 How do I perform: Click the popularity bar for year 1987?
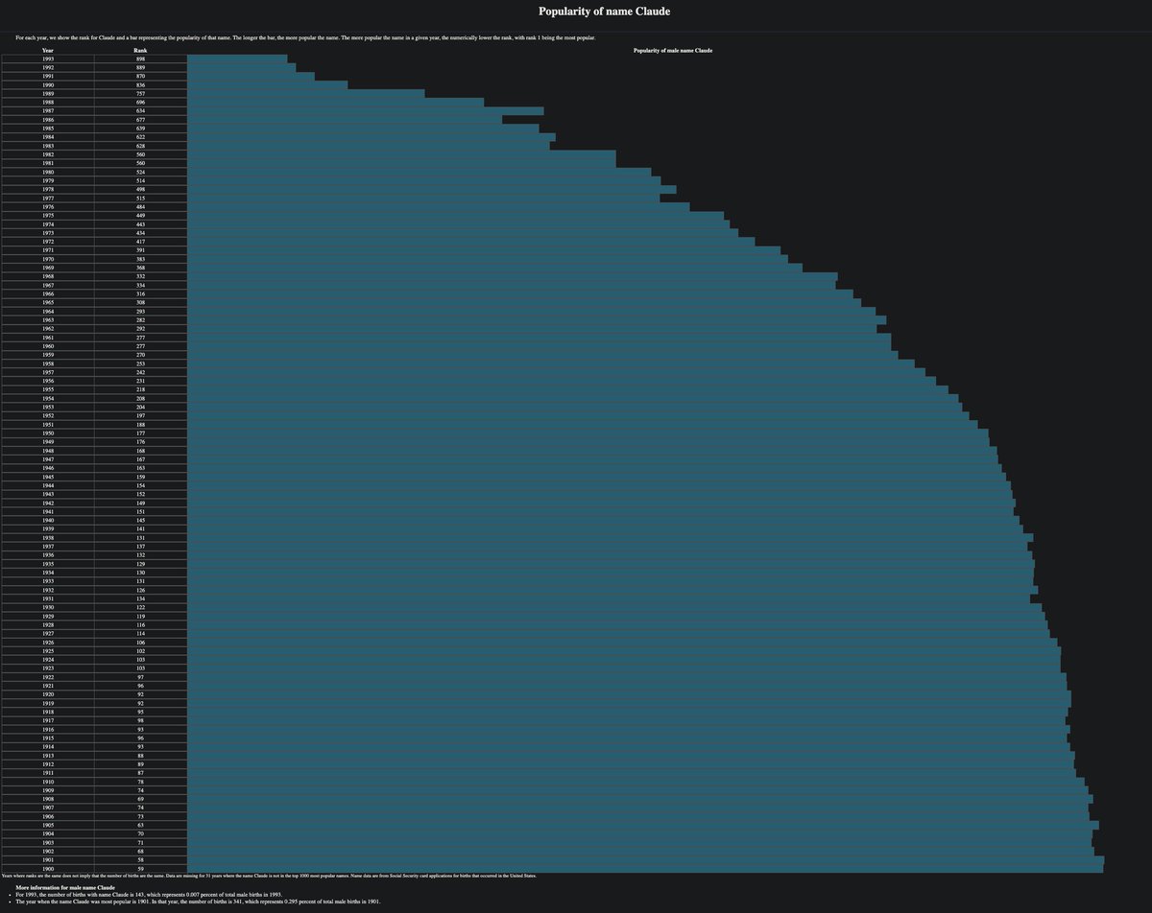click(365, 110)
